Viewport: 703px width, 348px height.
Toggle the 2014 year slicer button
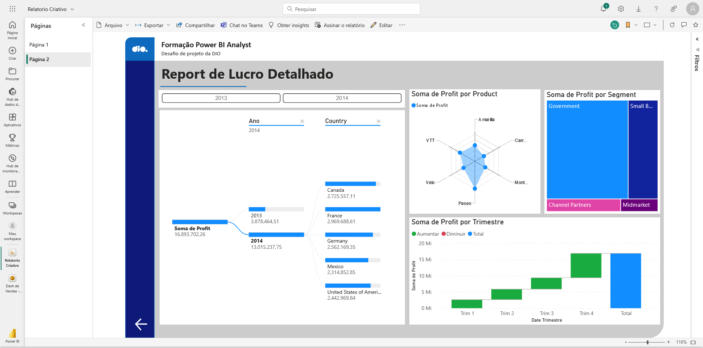[342, 98]
